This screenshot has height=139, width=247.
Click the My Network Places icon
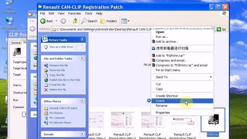(x=46, y=123)
